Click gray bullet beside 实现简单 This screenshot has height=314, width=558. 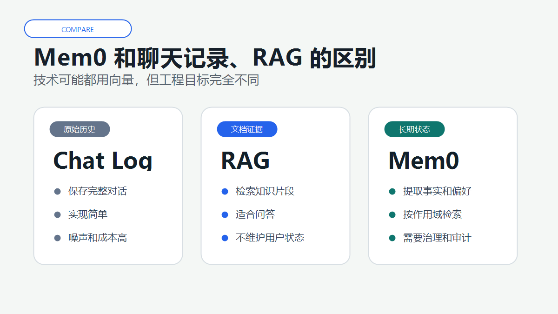pos(58,214)
